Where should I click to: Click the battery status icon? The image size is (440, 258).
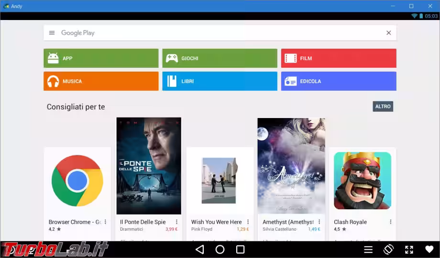421,16
